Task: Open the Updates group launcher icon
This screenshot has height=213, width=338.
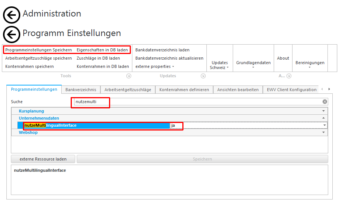Action: (x=203, y=76)
